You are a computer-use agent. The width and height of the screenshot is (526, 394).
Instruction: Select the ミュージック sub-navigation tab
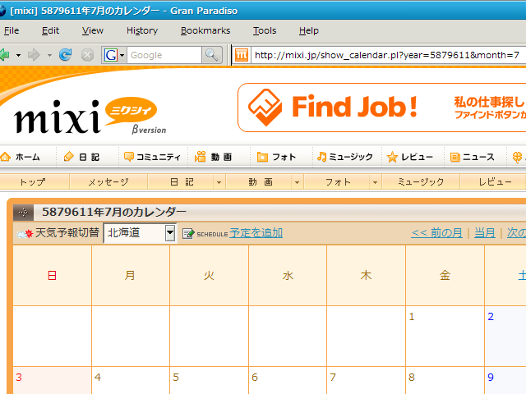(x=421, y=181)
